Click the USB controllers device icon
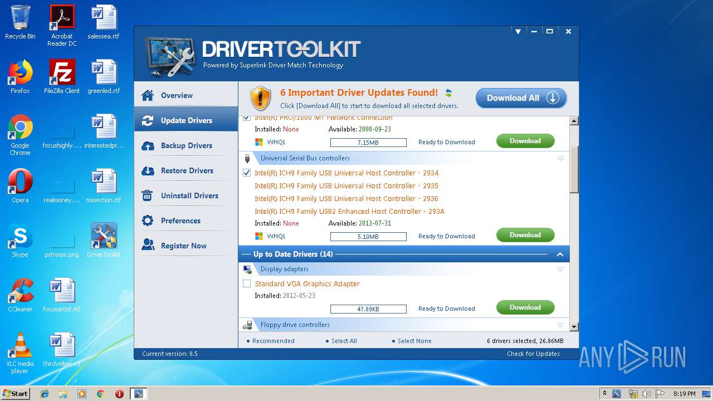 coord(247,159)
